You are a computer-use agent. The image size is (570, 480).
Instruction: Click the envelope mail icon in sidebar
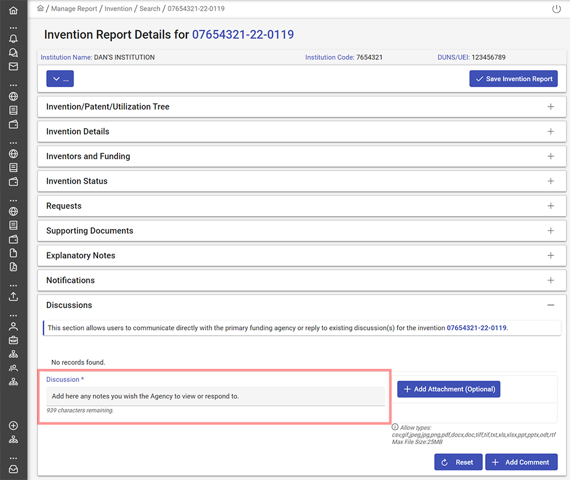pyautogui.click(x=13, y=67)
